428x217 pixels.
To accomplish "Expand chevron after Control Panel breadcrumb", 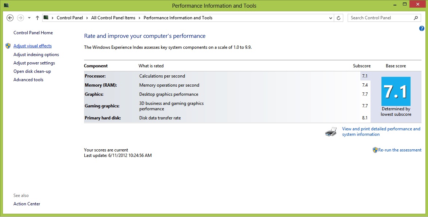I will [x=87, y=18].
